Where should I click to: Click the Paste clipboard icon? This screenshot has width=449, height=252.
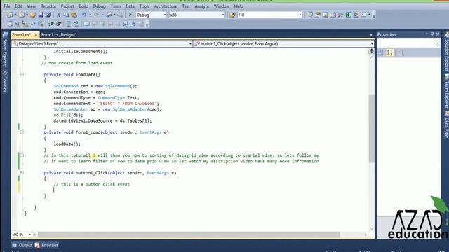point(74,15)
